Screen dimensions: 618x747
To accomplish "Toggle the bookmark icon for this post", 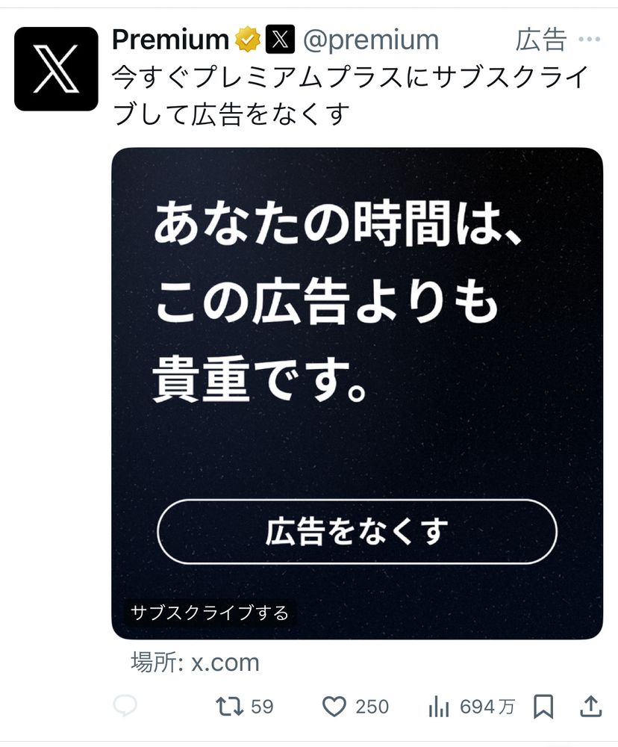I will coord(543,707).
